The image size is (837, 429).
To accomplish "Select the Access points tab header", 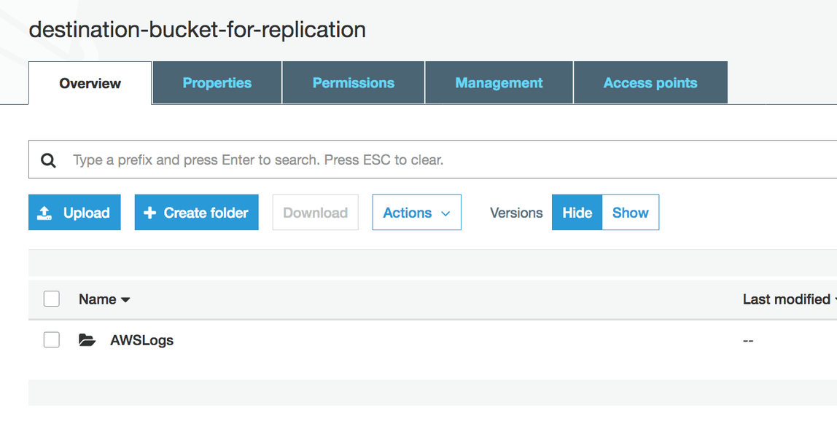I will [650, 82].
